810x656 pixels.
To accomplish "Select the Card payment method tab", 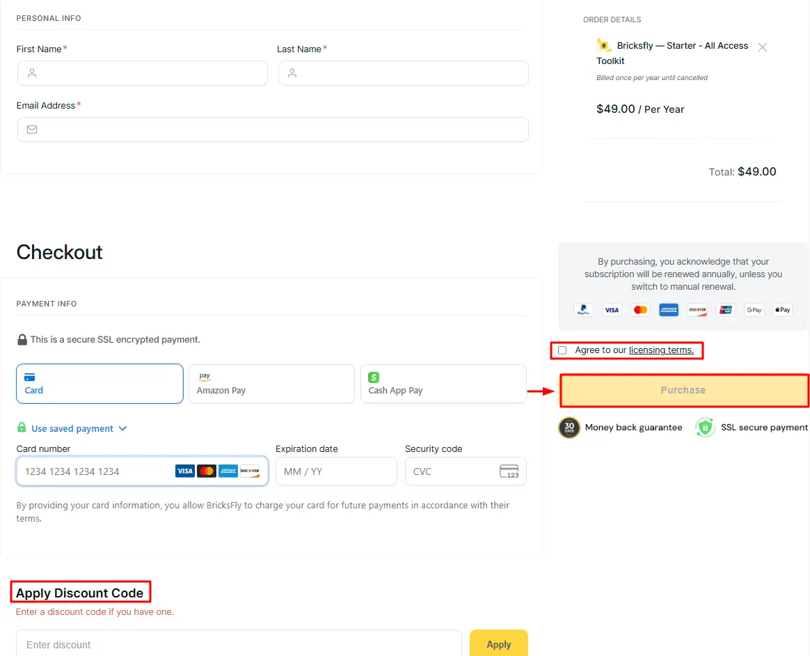I will click(100, 384).
